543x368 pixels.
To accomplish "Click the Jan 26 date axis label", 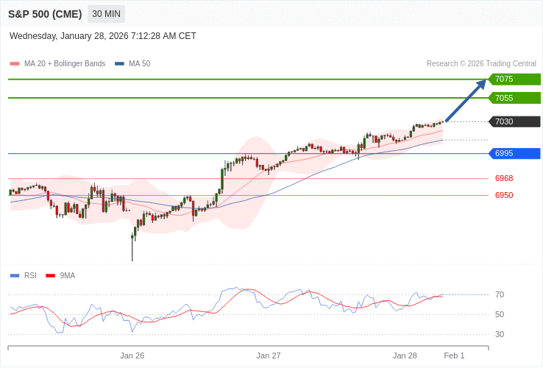I will tap(132, 355).
